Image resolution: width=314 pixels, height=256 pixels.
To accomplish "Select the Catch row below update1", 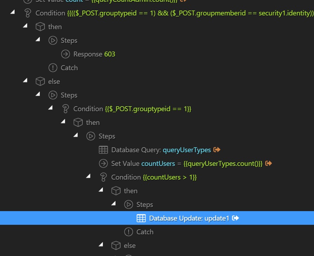I will click(x=145, y=232).
